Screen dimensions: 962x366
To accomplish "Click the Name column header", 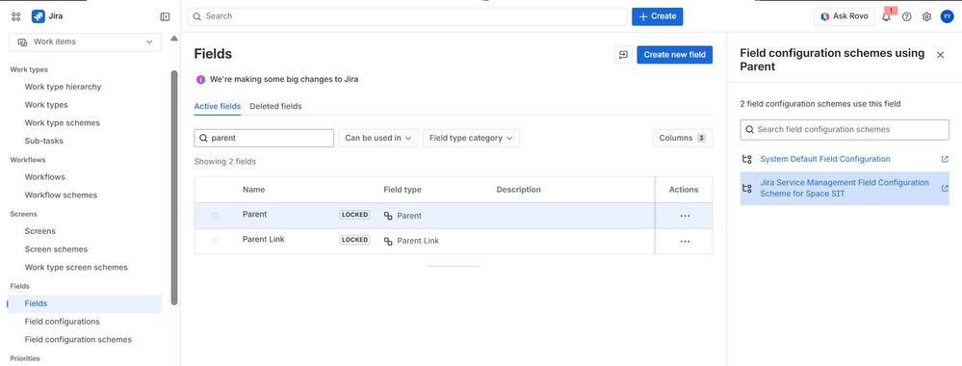I will click(x=253, y=190).
